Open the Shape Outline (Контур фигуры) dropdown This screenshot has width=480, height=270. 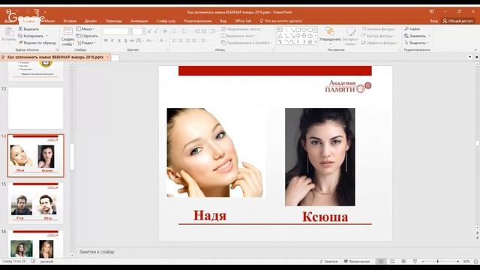377,36
